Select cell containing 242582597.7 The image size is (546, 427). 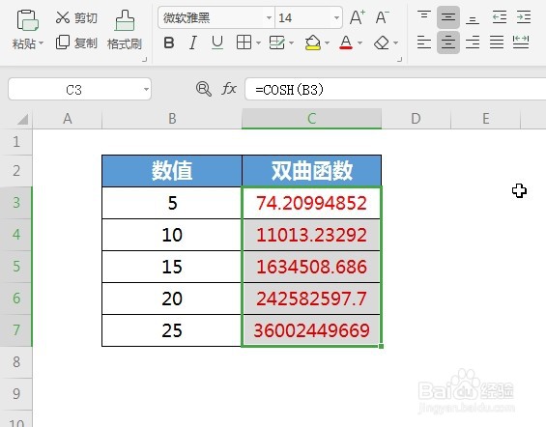click(x=311, y=299)
